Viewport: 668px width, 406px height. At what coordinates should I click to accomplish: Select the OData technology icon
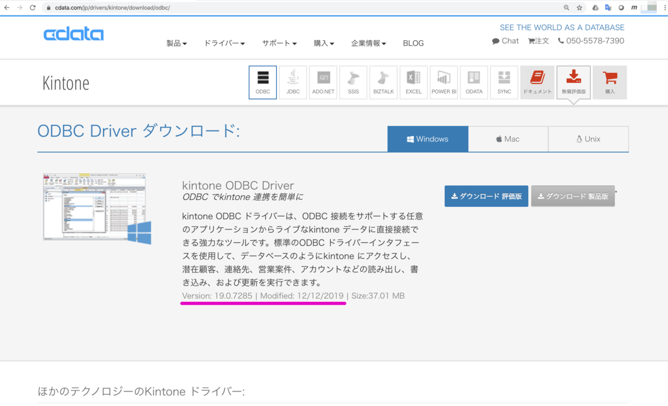(x=474, y=82)
